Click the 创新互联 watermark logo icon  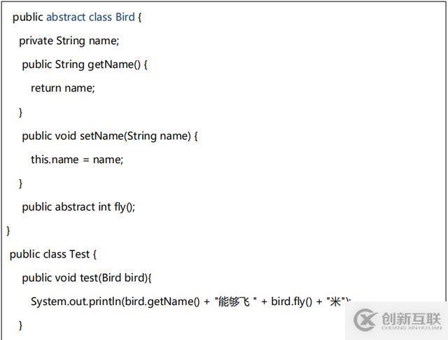pyautogui.click(x=366, y=319)
